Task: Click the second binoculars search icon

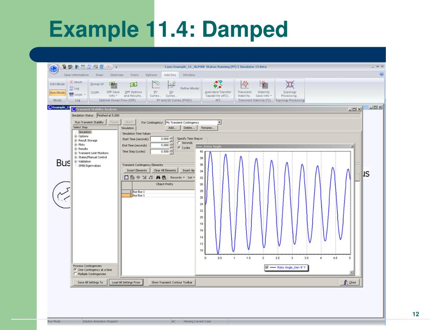Action: pyautogui.click(x=164, y=177)
